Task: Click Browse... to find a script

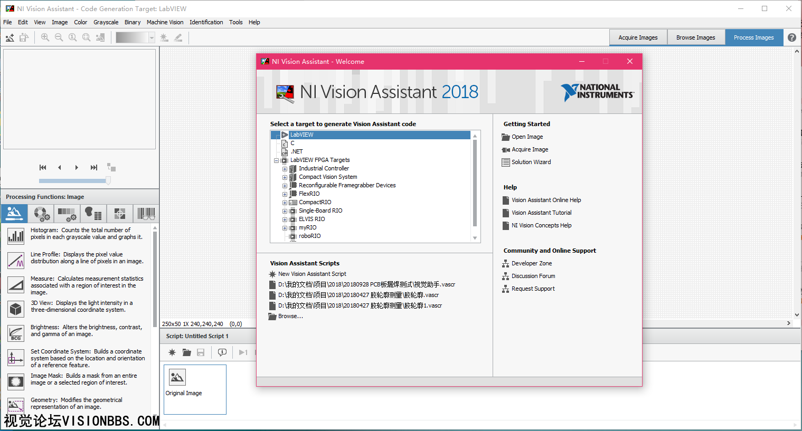Action: pyautogui.click(x=290, y=316)
